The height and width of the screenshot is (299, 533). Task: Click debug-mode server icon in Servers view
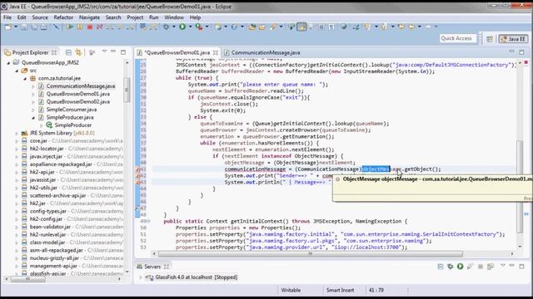(451, 267)
